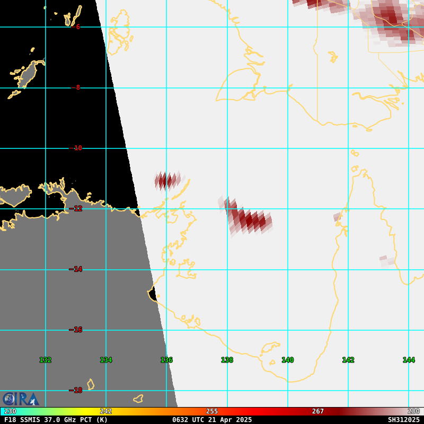This screenshot has width=424, height=424.
Task: Click the -12 latitude label
Action: pos(76,208)
